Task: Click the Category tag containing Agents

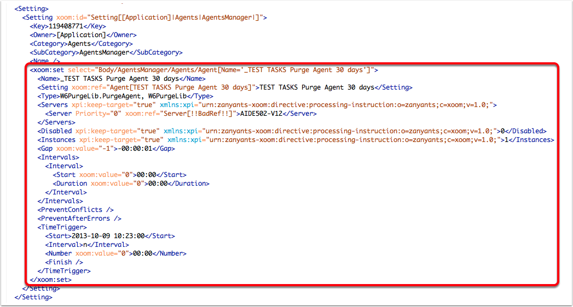Action: [x=81, y=44]
